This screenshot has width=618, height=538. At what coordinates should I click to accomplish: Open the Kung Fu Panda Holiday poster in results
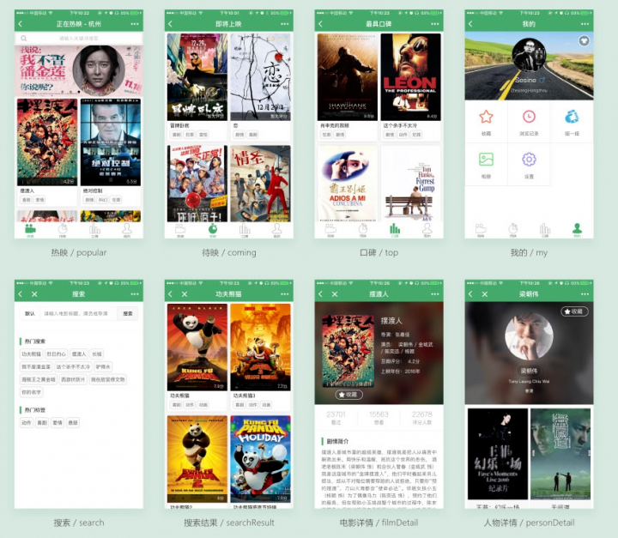261,459
